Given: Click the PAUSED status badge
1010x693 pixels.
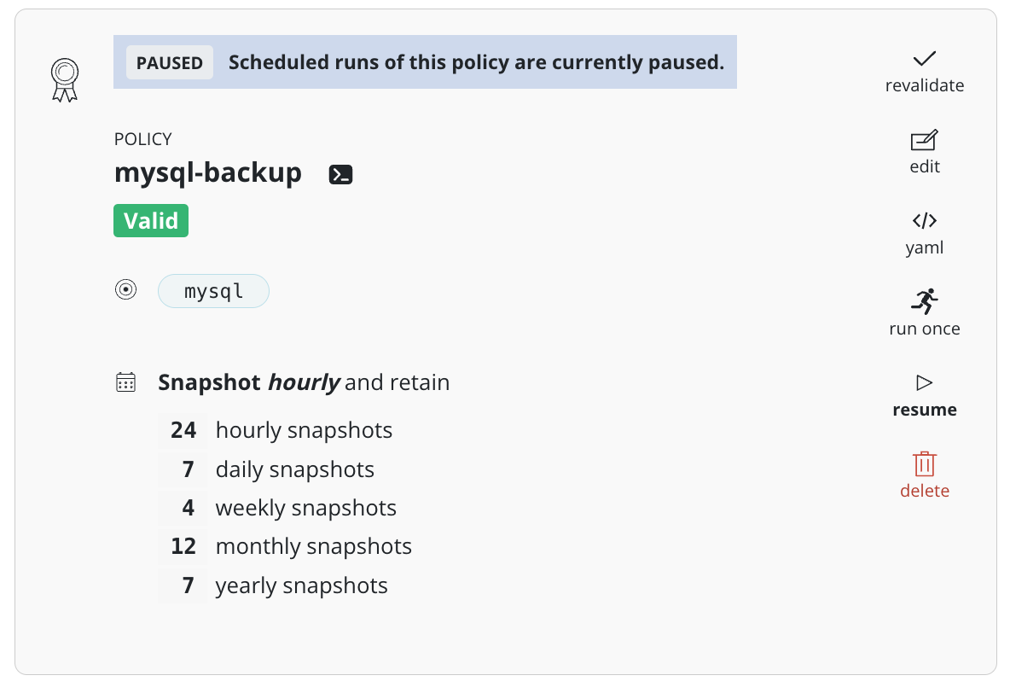Looking at the screenshot, I should [169, 61].
